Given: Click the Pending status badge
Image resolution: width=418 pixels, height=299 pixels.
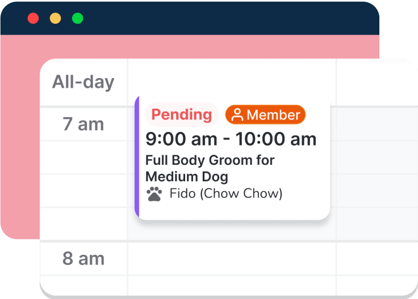Looking at the screenshot, I should coord(182,114).
